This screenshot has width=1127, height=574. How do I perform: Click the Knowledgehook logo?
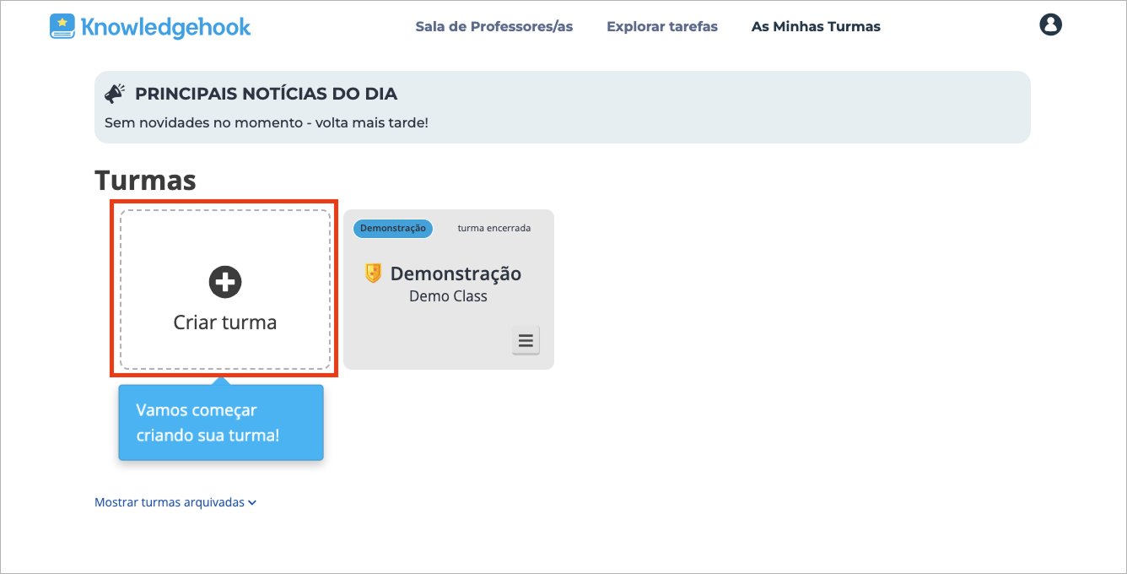pyautogui.click(x=150, y=26)
